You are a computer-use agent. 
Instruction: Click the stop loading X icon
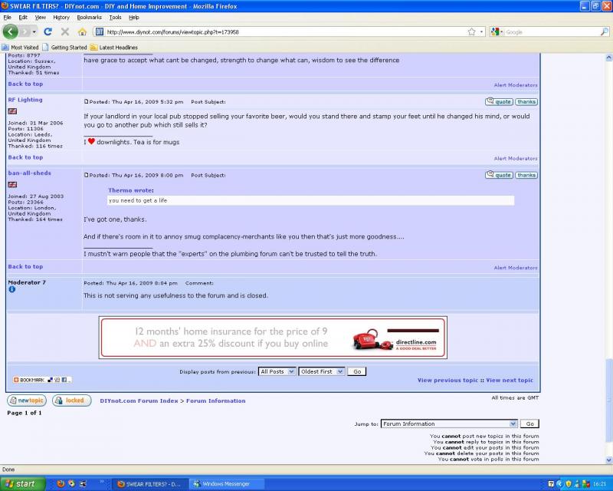[x=64, y=31]
